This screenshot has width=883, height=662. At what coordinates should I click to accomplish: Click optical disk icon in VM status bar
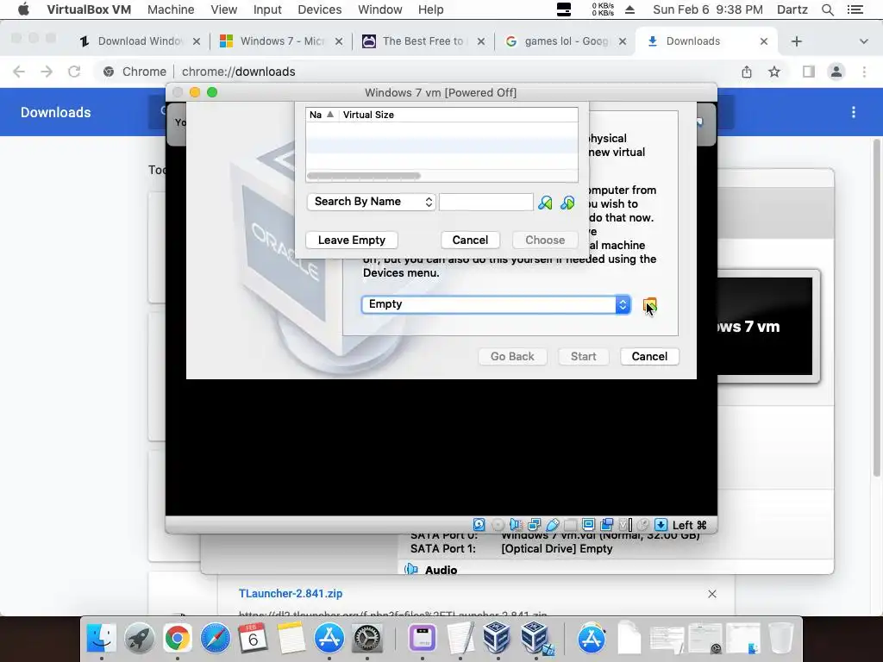(498, 525)
